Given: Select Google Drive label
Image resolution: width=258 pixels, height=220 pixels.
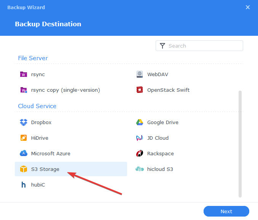Looking at the screenshot, I should (163, 123).
